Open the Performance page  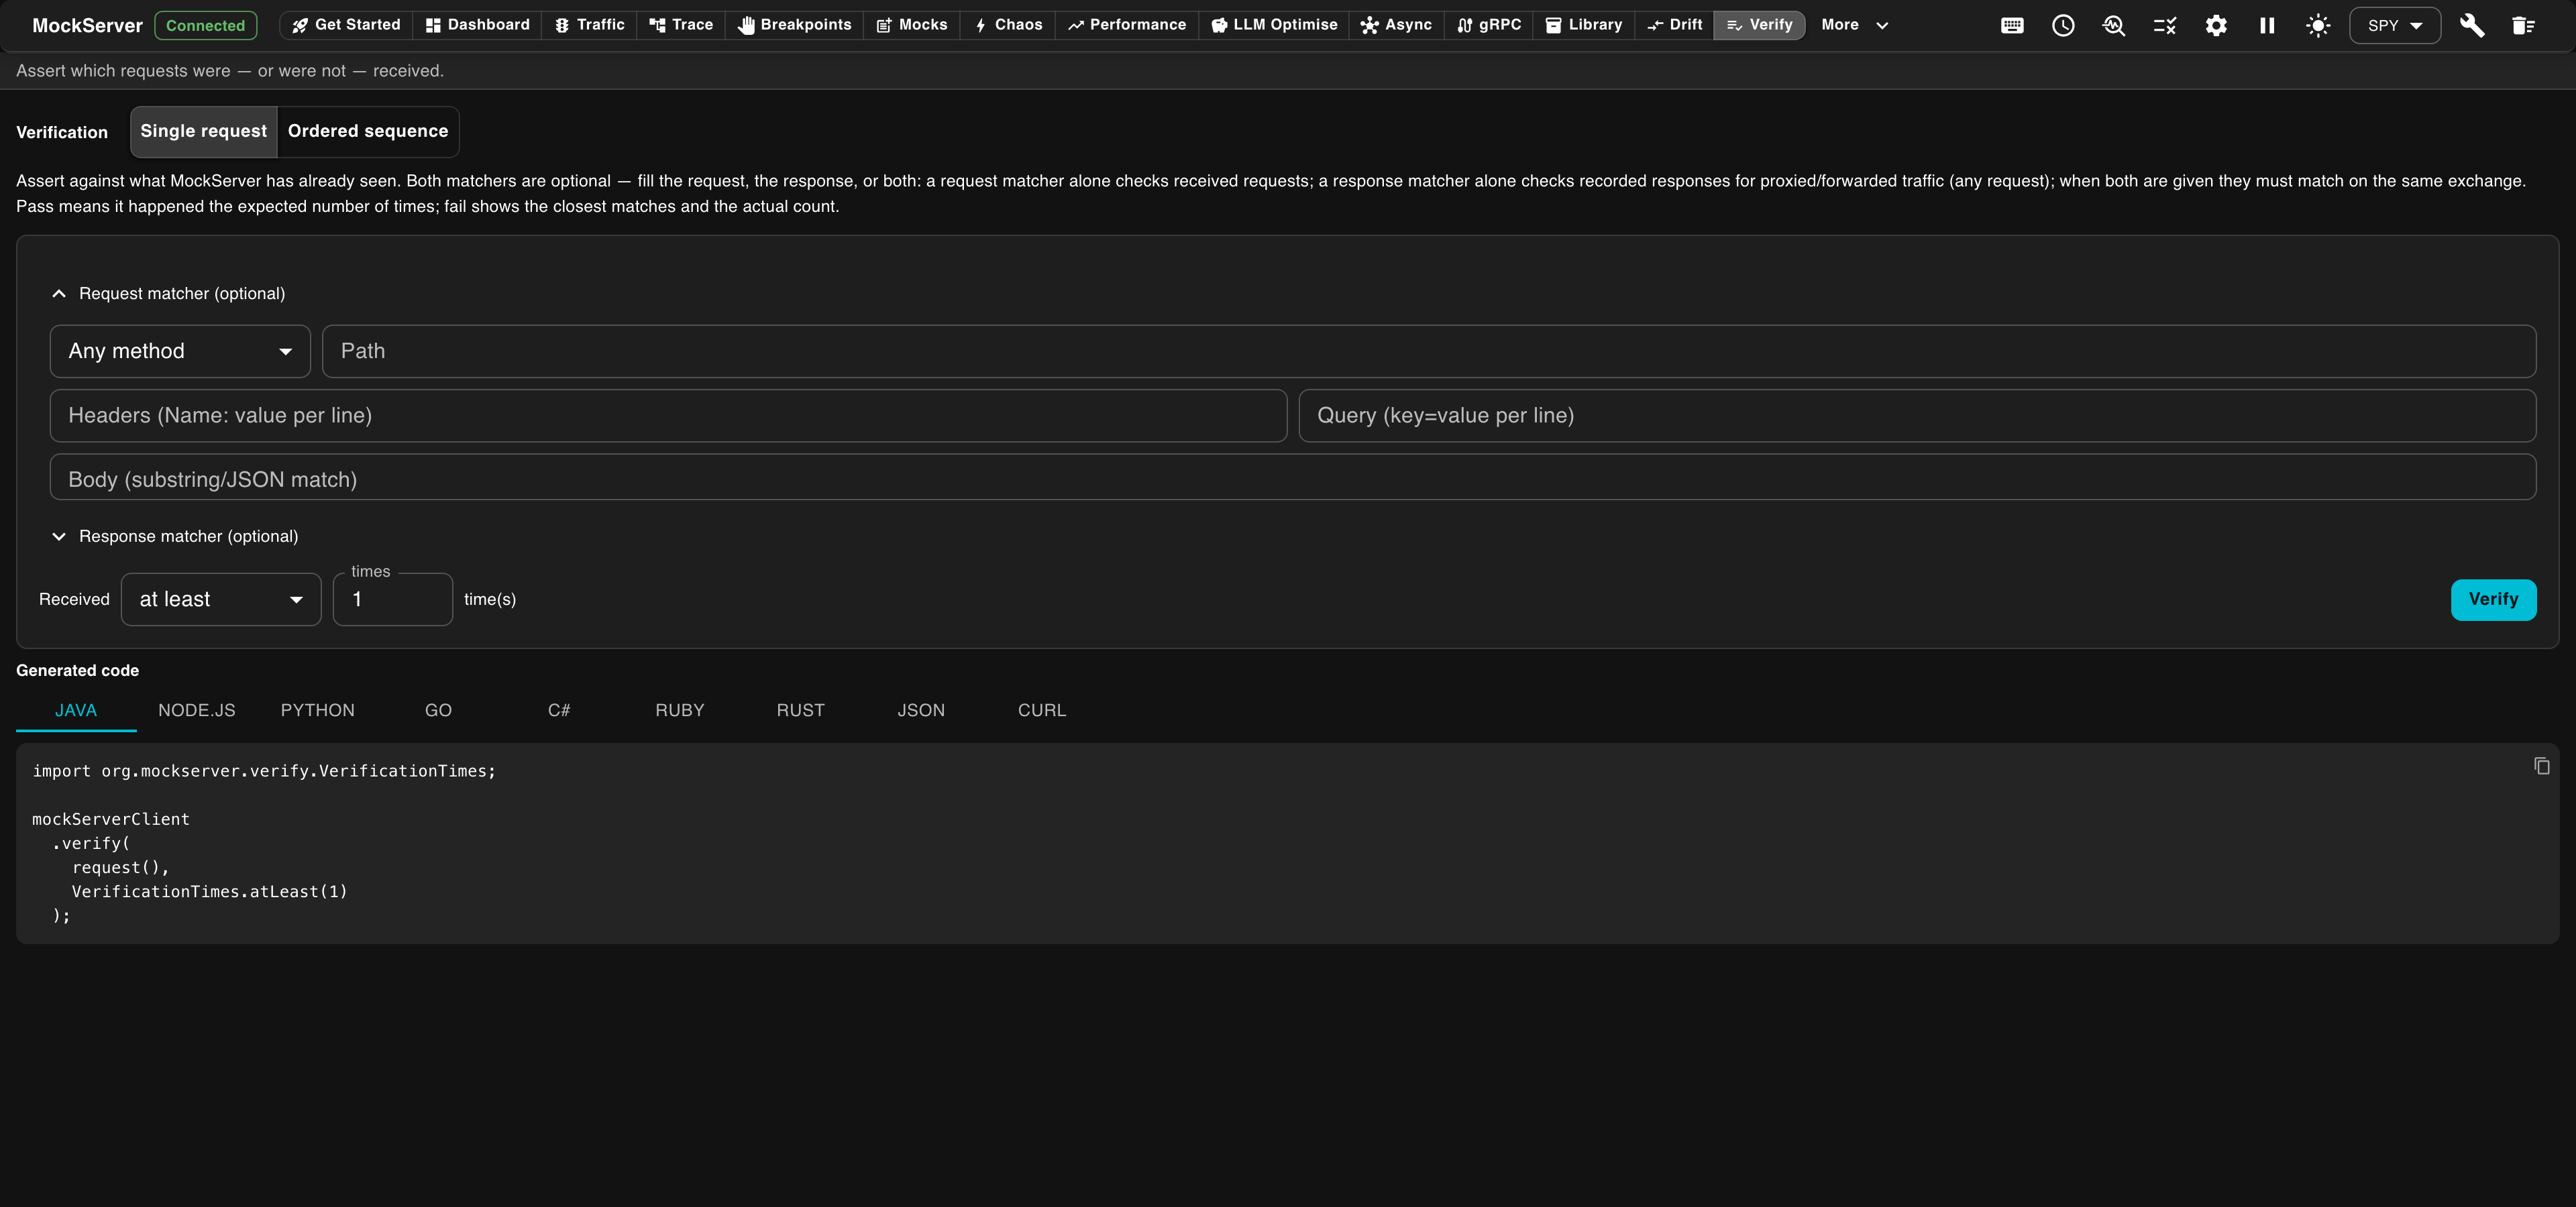(x=1127, y=25)
